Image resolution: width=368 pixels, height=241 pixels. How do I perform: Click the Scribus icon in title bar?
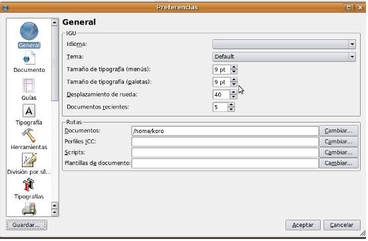pos(5,8)
